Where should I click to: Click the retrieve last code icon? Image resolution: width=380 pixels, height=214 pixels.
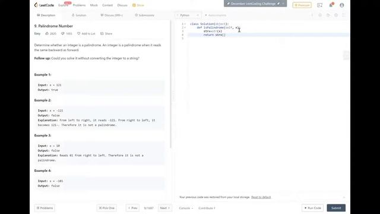(328, 15)
